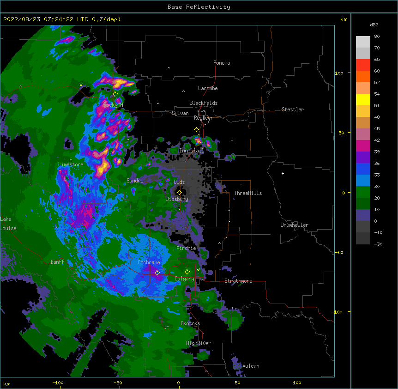Click the Blackfalds label
Screen dimensions: 398x389
click(204, 103)
